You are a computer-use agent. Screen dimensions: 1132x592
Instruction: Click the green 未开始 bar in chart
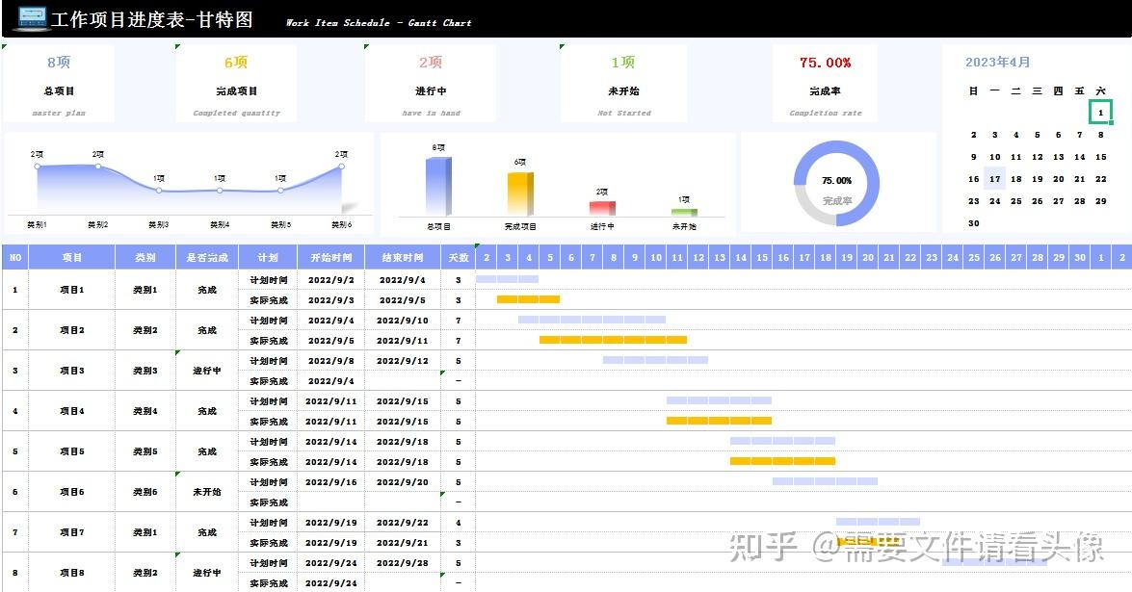(x=684, y=212)
